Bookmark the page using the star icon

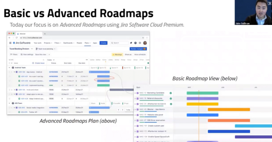143,38
